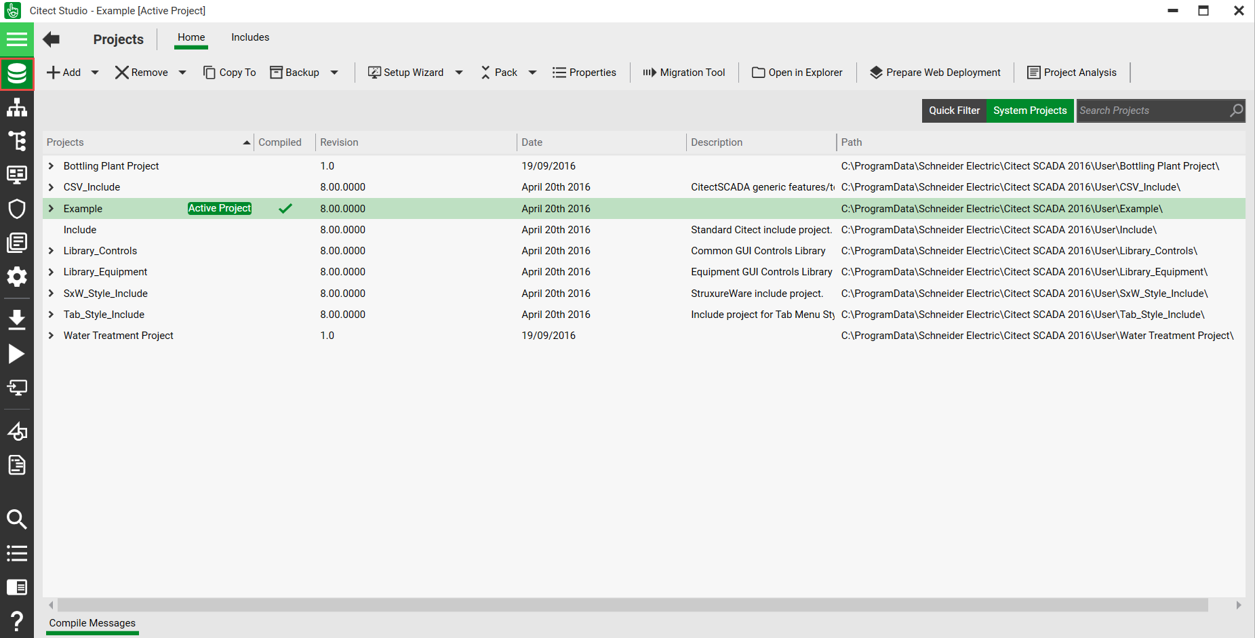Click the Migration Tool toolbar button
Viewport: 1255px width, 638px height.
pyautogui.click(x=684, y=73)
